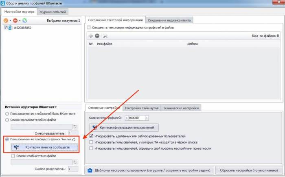Open the Сохранение медиа-контента tab
Viewport: 285px width, 177px height.
coord(169,20)
